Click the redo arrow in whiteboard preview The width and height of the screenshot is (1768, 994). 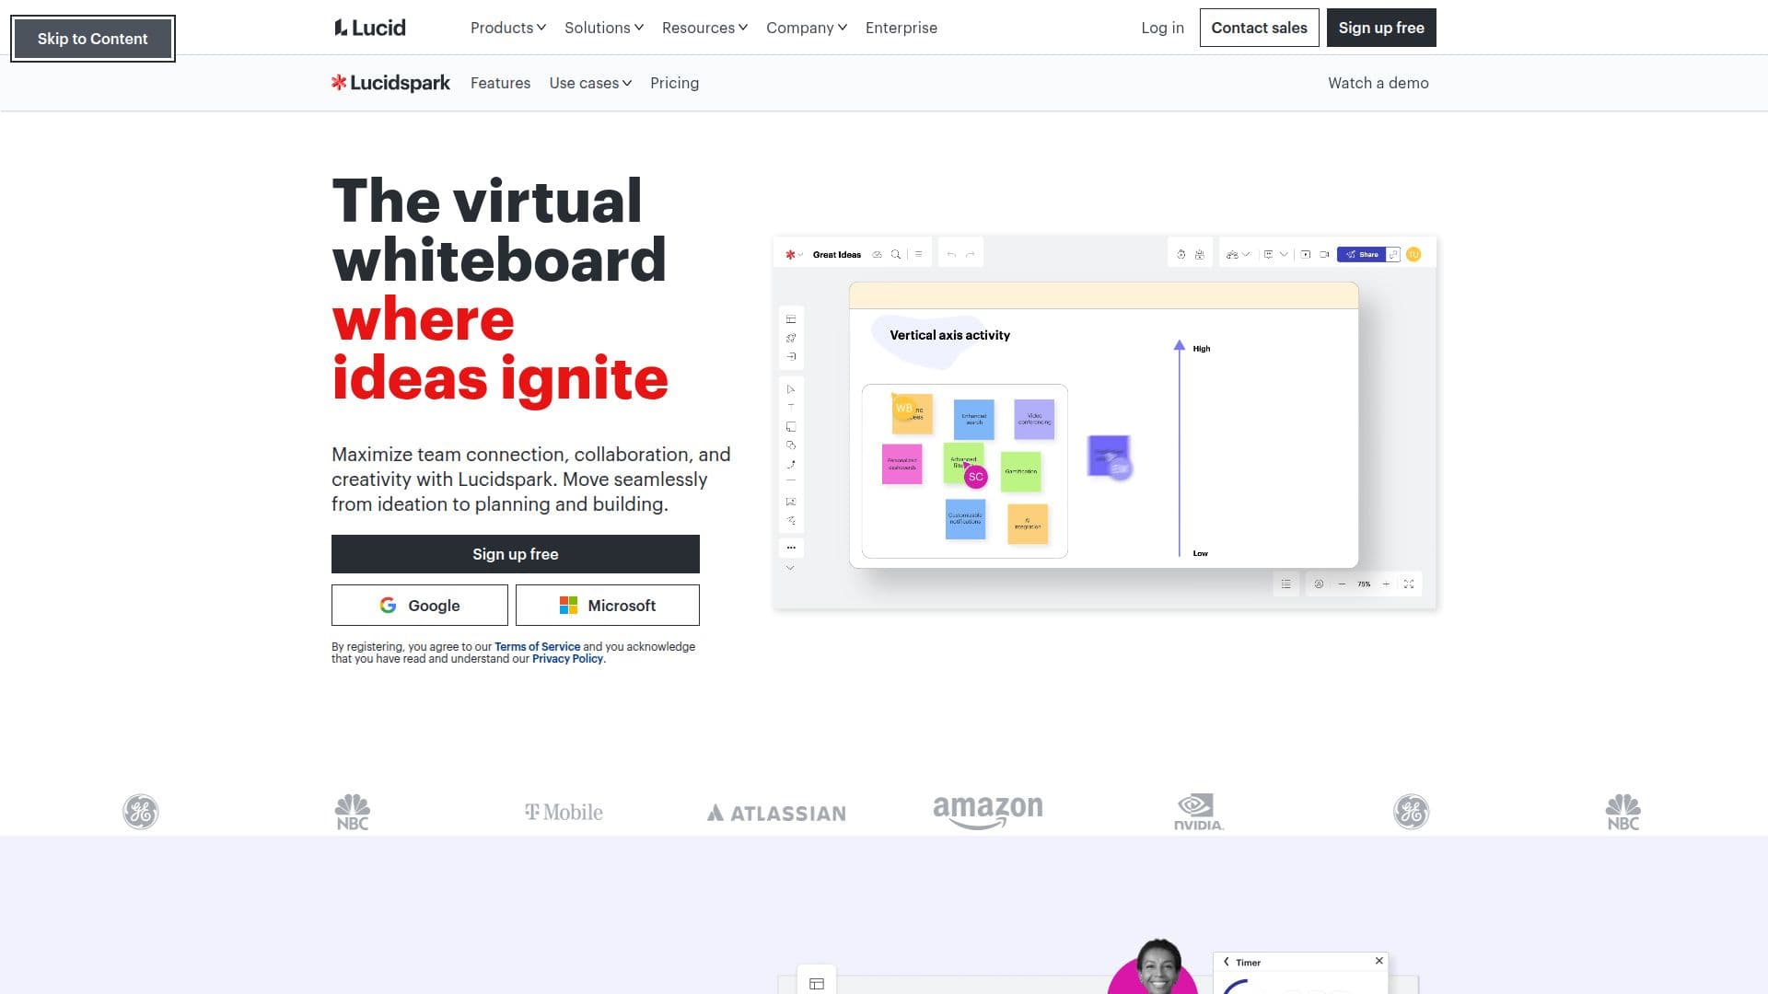970,254
